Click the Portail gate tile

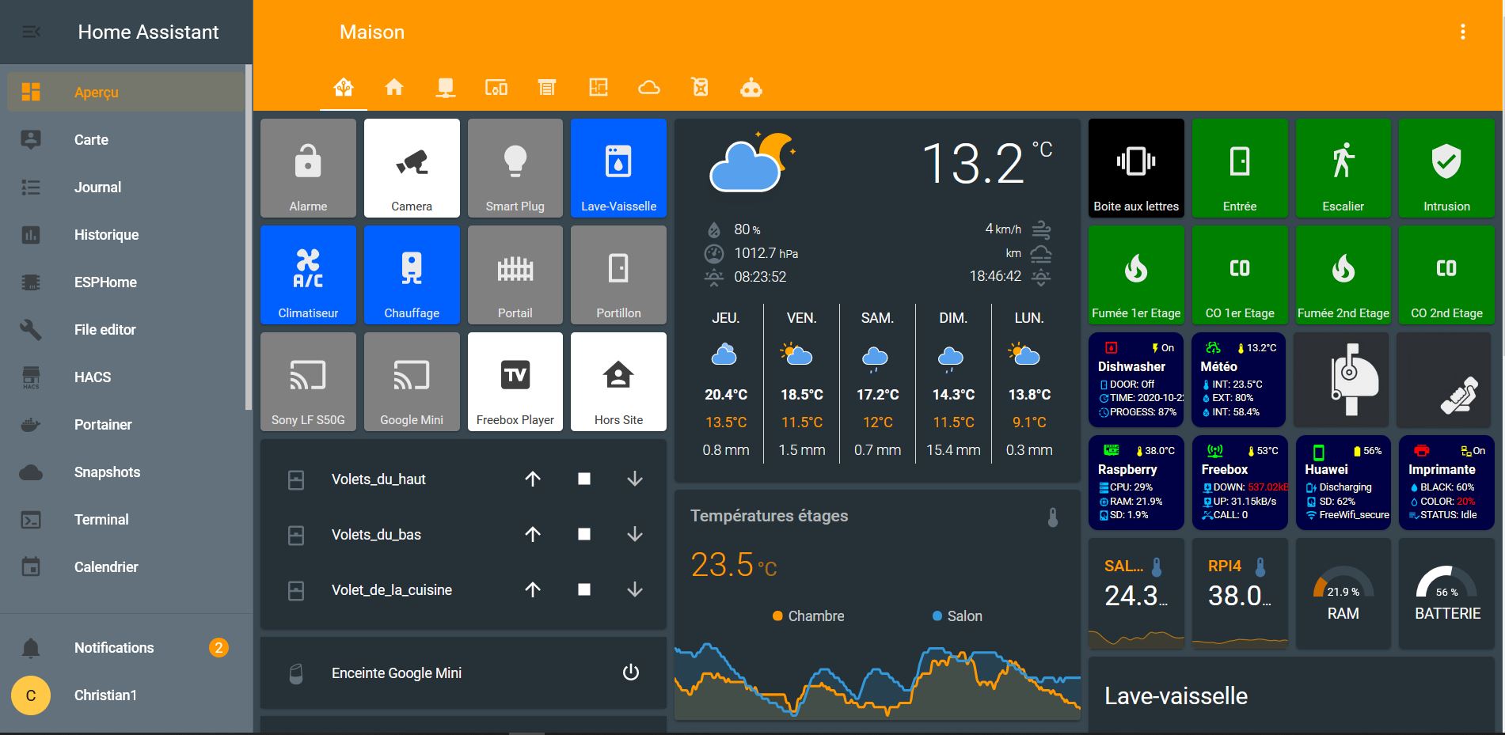coord(515,275)
